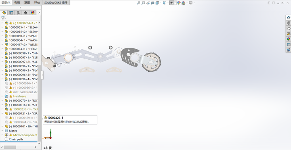Toggle the Hide/Show Items eye button
291x150 pixels.
(172, 3)
